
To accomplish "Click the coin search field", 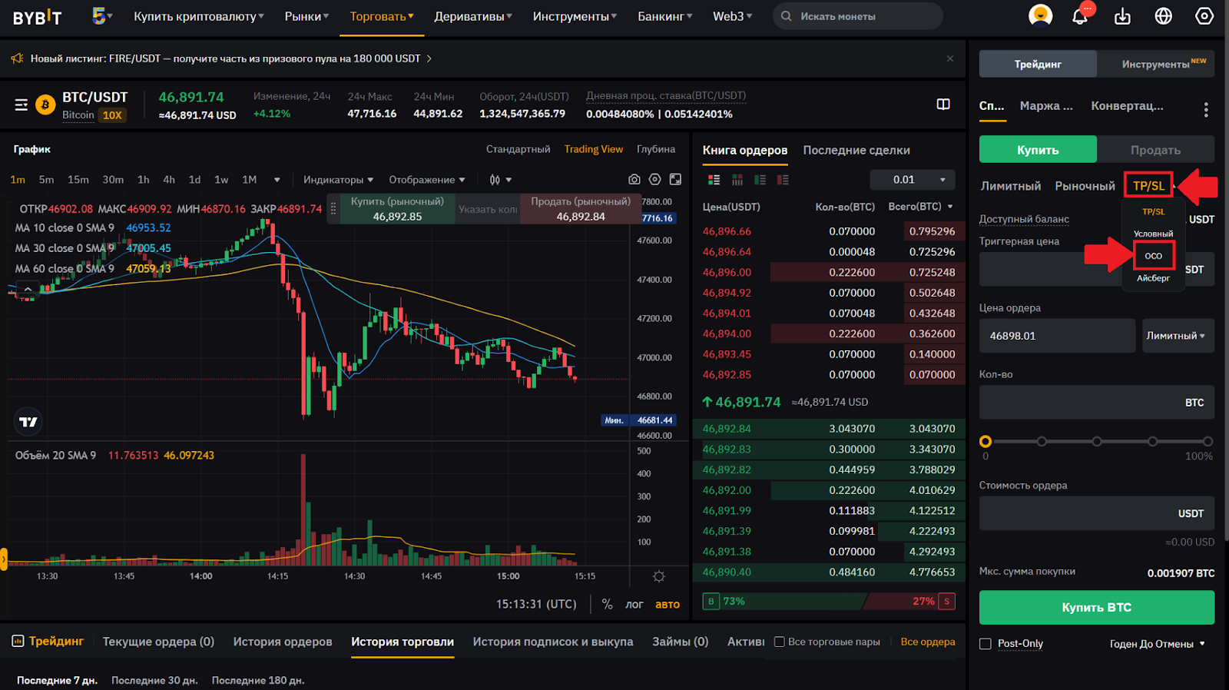I will pyautogui.click(x=858, y=16).
